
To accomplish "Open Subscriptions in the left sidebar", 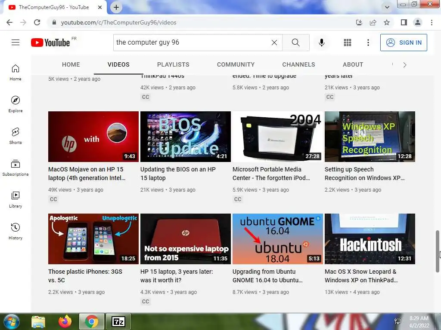I will coord(16,168).
